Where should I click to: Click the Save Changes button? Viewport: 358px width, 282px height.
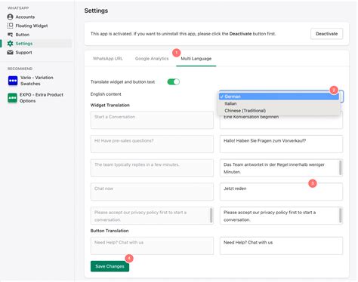coord(110,266)
